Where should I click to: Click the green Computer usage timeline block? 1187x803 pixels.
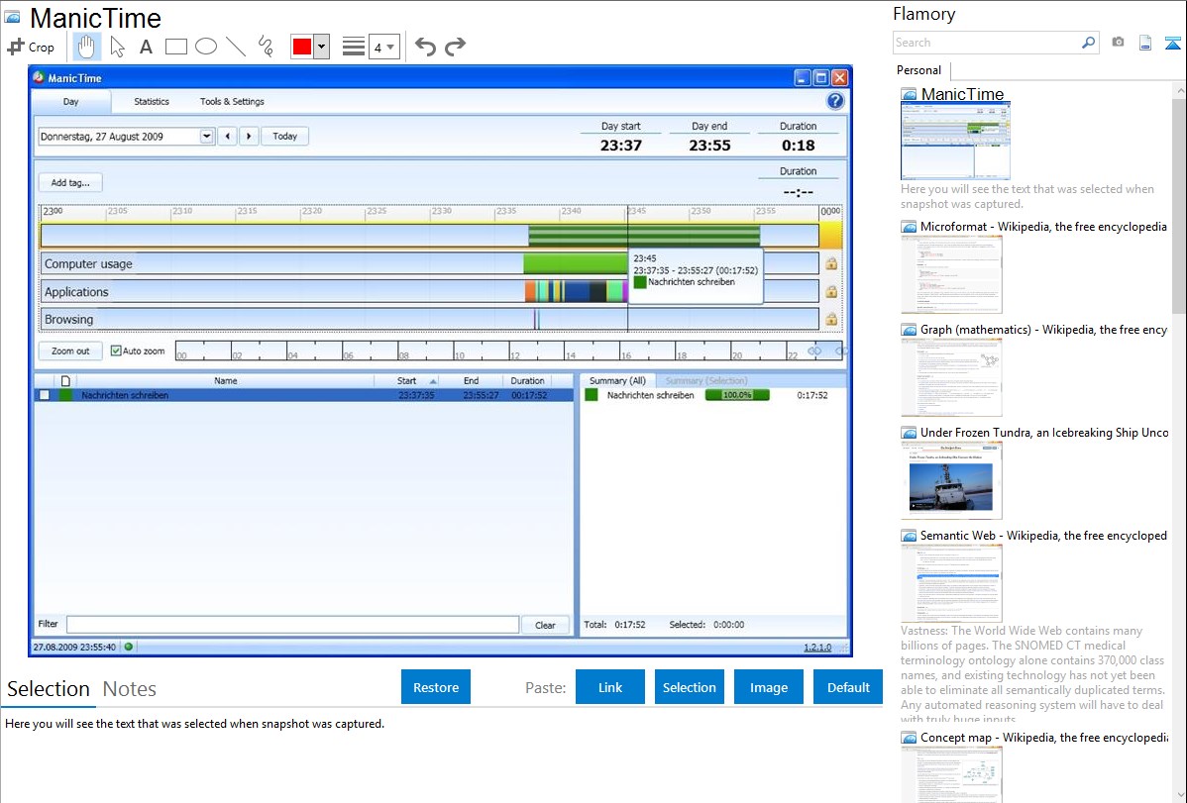click(x=576, y=263)
